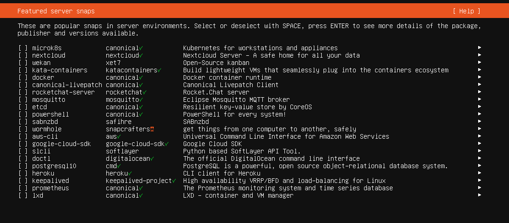The image size is (509, 223).
Task: Click the green checkmark beside aws publisher
Action: [119, 137]
